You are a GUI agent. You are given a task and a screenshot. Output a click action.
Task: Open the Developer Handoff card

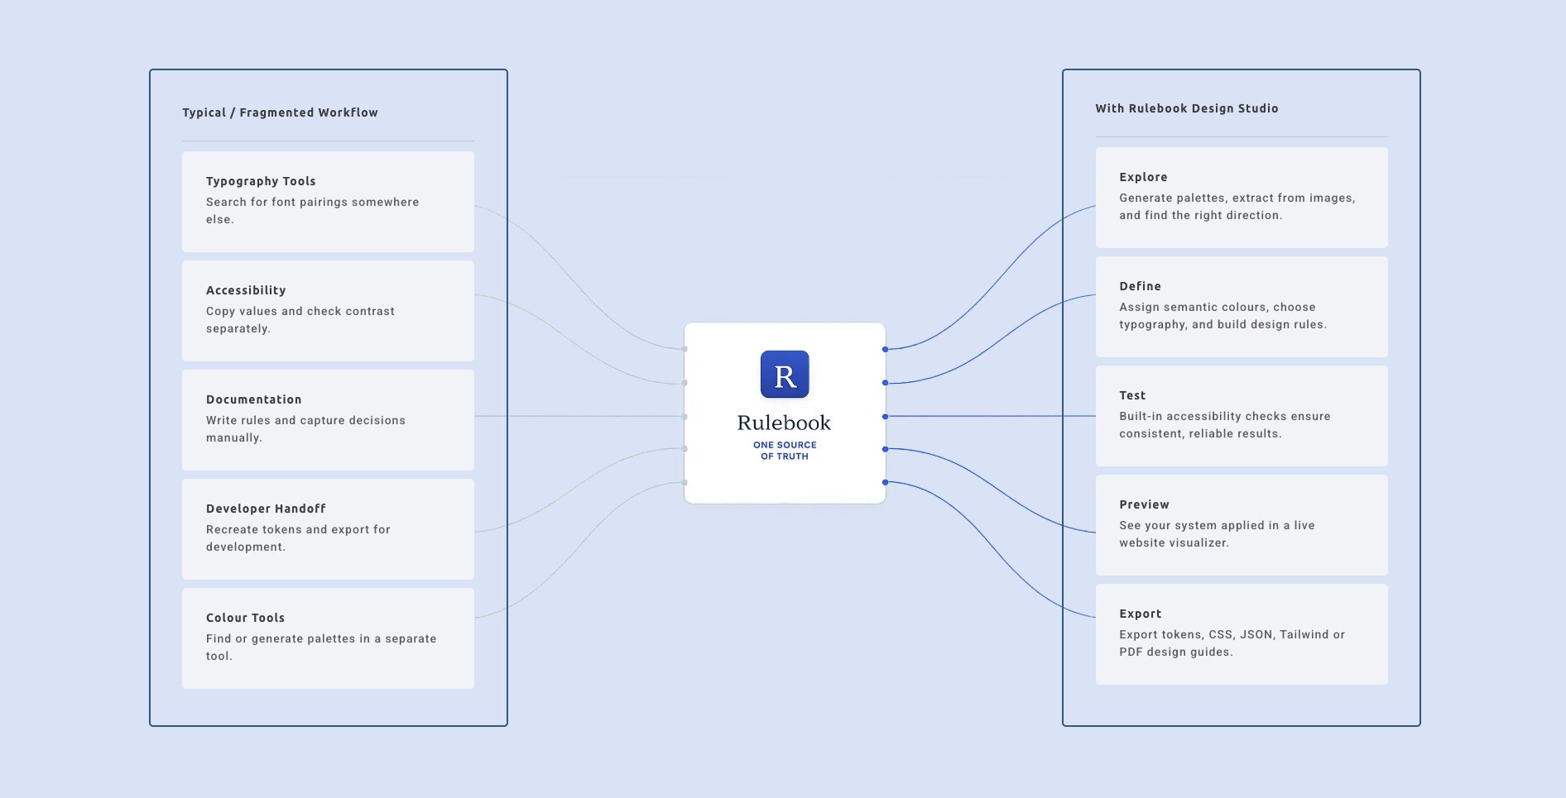[328, 529]
